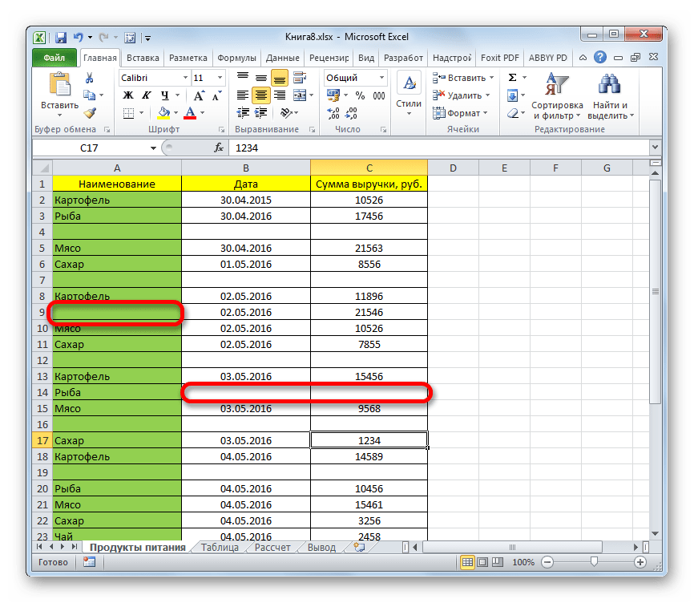Image resolution: width=694 pixels, height=603 pixels.
Task: Open the Calibri font name dropdown
Action: pyautogui.click(x=185, y=78)
